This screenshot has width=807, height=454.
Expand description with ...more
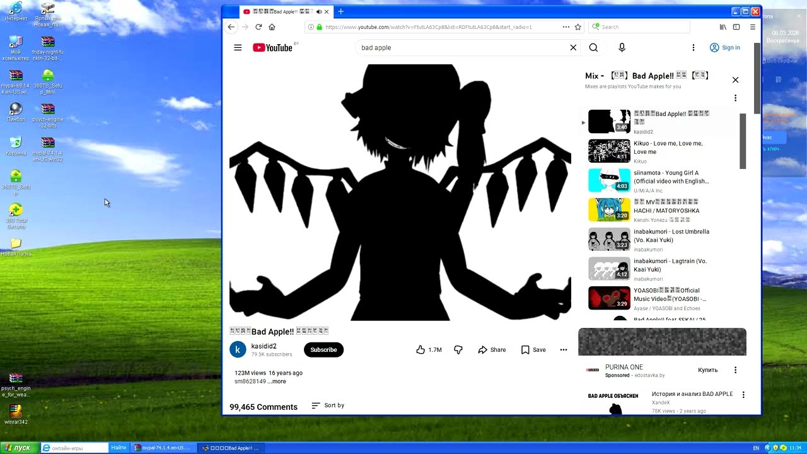277,381
